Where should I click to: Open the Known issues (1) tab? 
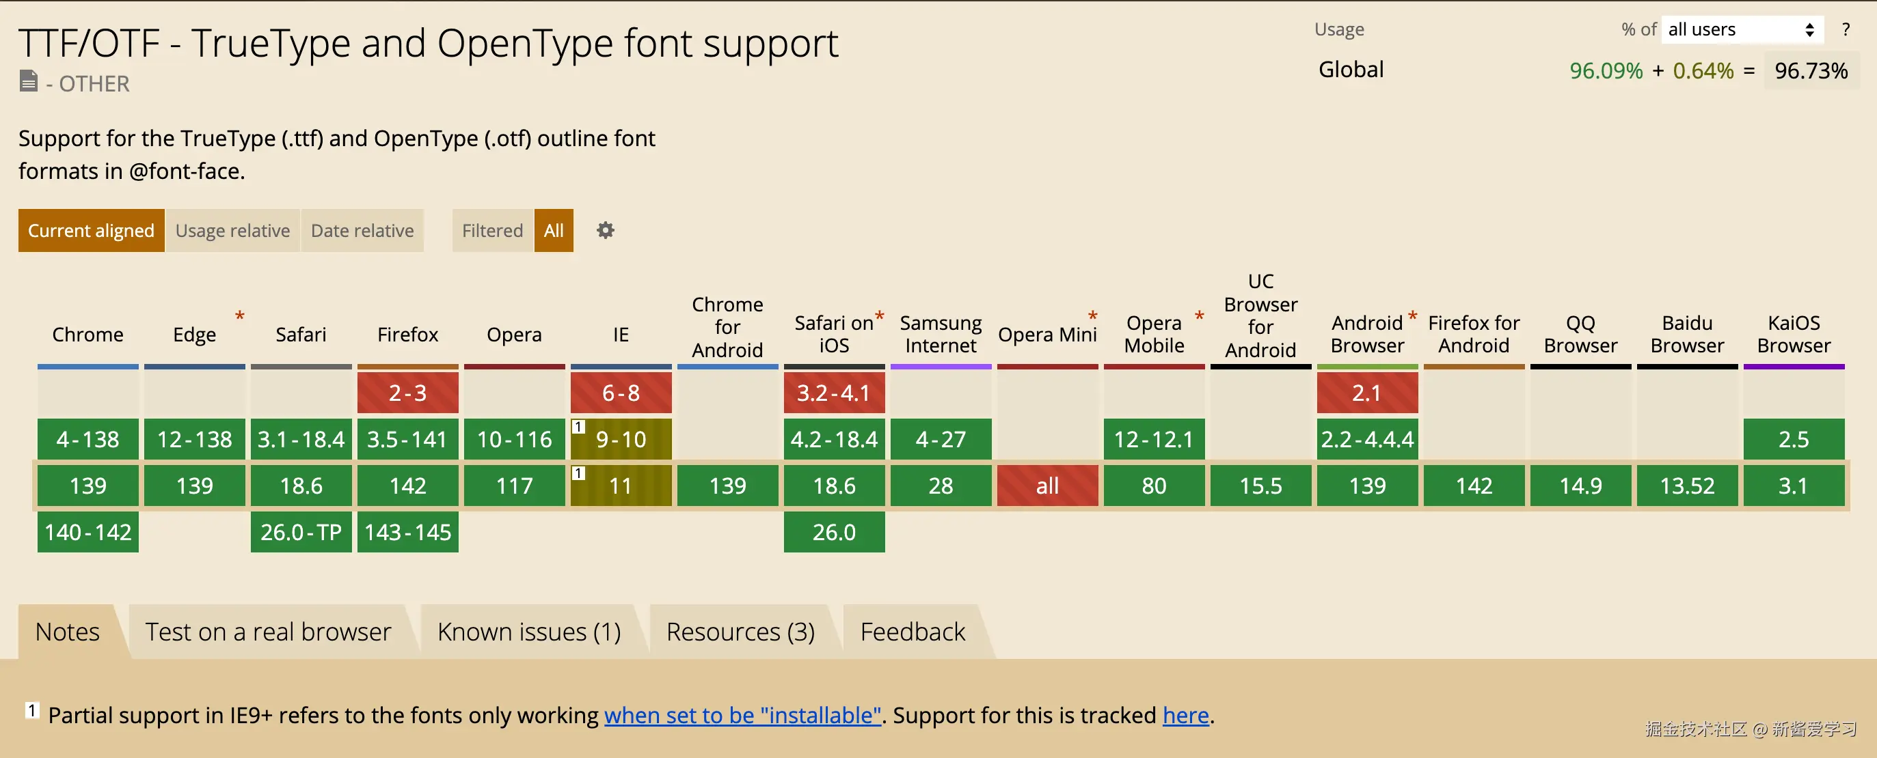tap(529, 632)
